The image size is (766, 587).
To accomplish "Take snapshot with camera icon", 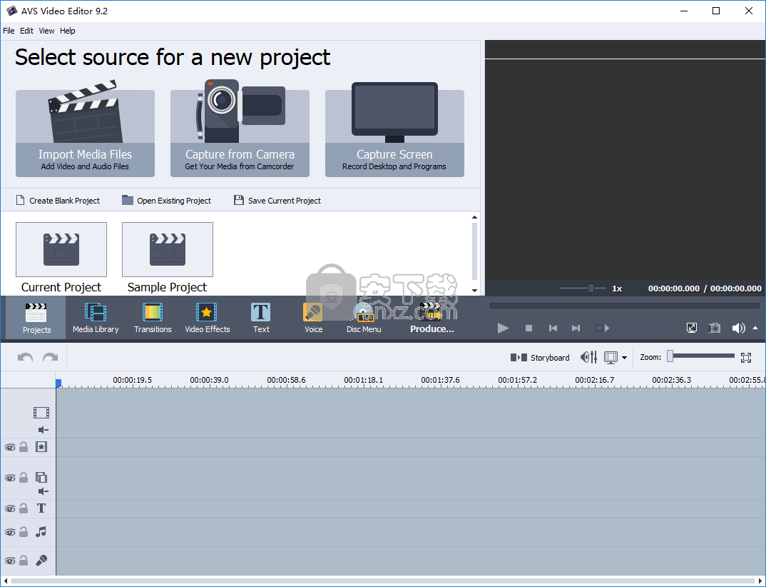I will [715, 328].
